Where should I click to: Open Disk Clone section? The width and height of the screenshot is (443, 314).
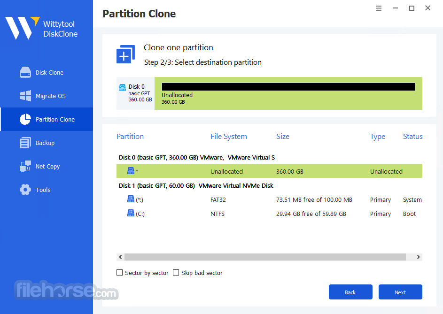pyautogui.click(x=47, y=72)
